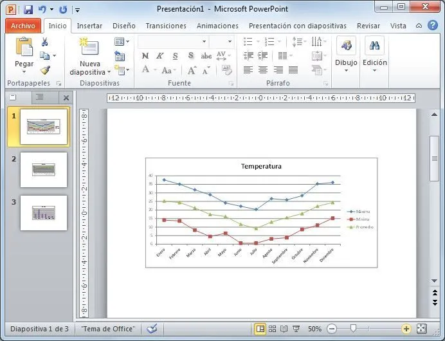Increase font size with large A icon
The width and height of the screenshot is (445, 341).
[192, 70]
